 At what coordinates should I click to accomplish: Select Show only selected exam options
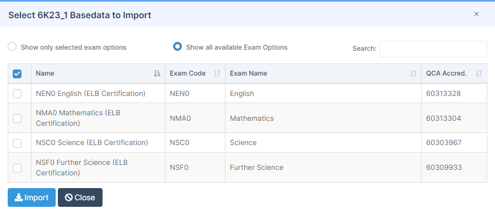12,47
